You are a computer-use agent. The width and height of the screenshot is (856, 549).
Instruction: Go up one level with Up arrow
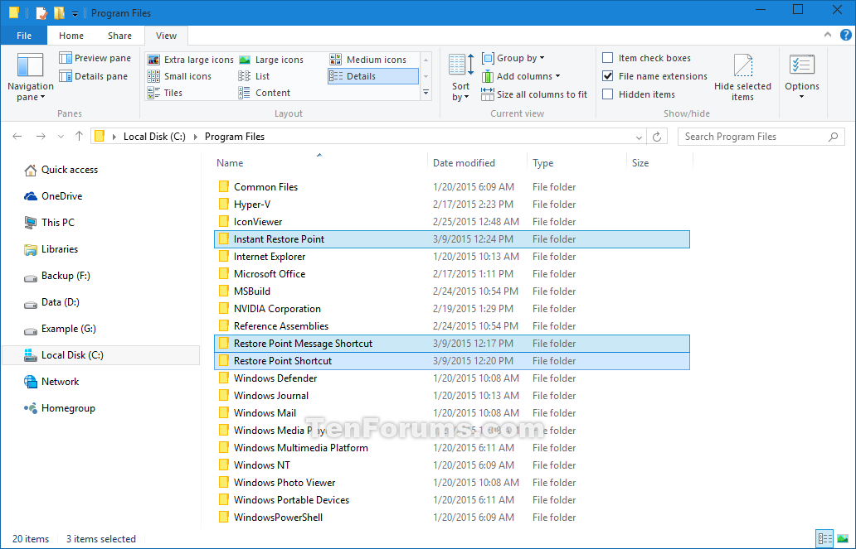(x=79, y=137)
